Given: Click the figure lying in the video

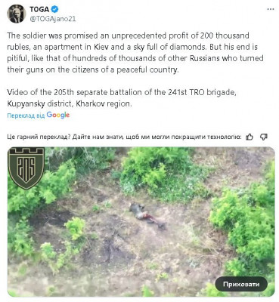Looking at the screenshot, I should (147, 216).
